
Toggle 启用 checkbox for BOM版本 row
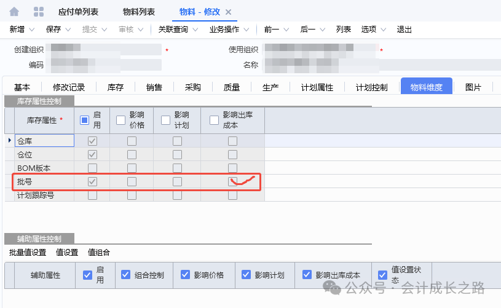(92, 168)
